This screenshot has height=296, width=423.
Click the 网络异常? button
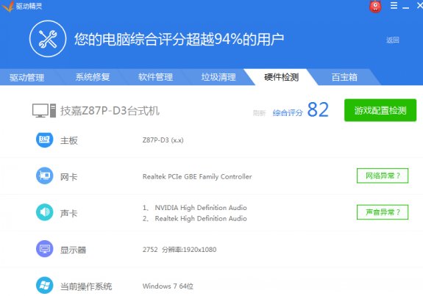point(383,176)
